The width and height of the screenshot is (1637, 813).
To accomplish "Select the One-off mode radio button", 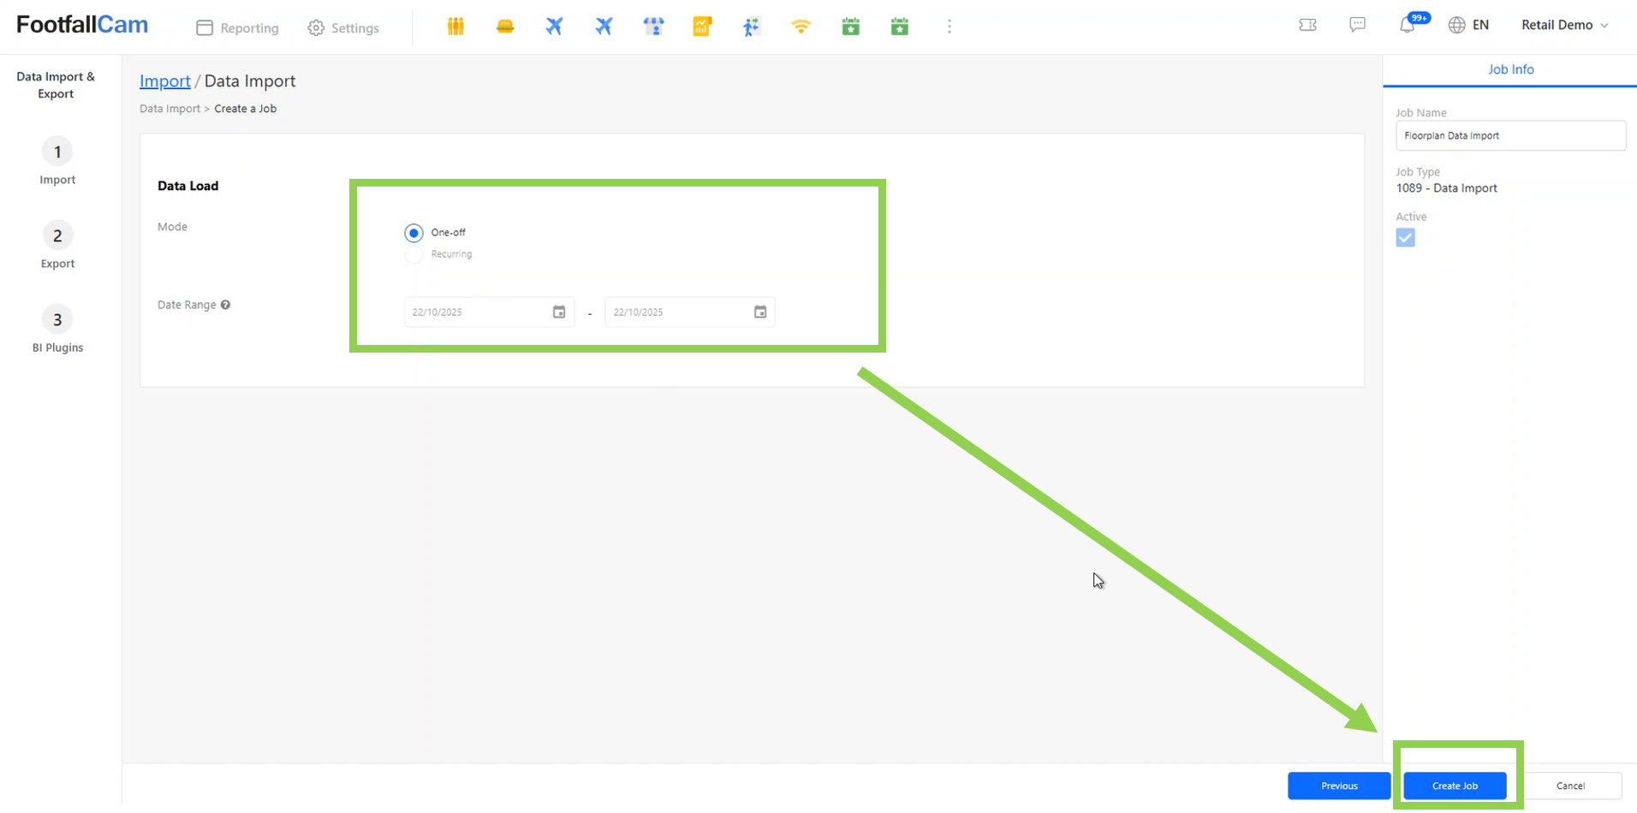I will coord(414,233).
